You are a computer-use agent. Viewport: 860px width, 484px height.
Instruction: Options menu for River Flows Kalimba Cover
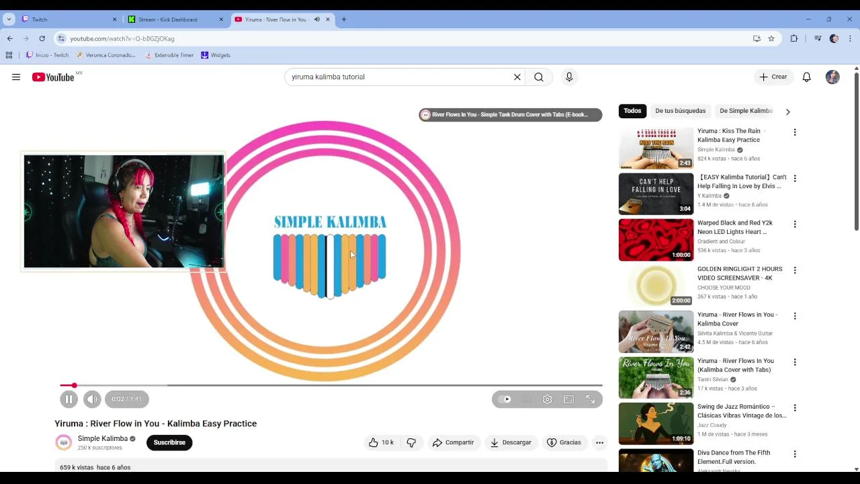(795, 316)
